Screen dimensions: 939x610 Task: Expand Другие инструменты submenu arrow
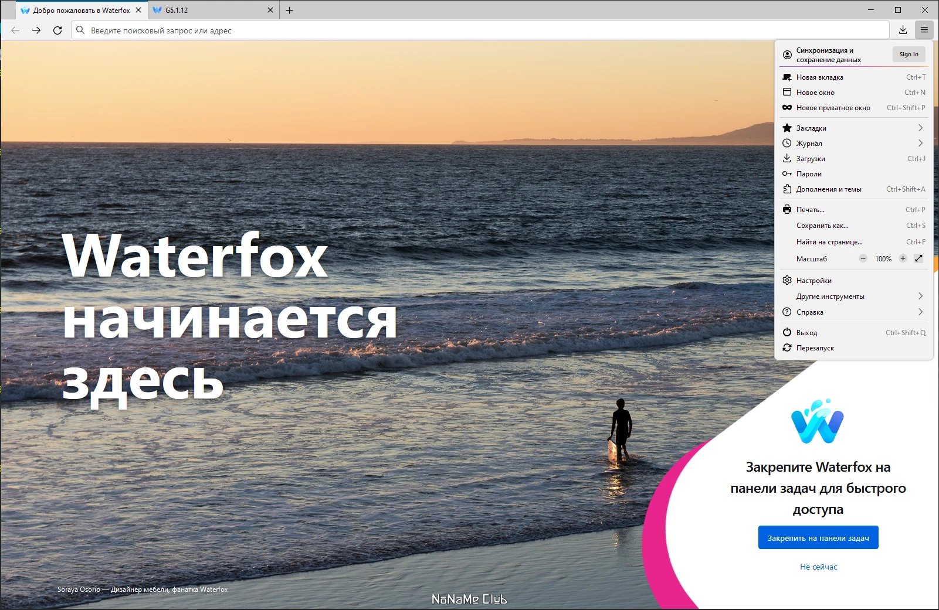click(920, 296)
